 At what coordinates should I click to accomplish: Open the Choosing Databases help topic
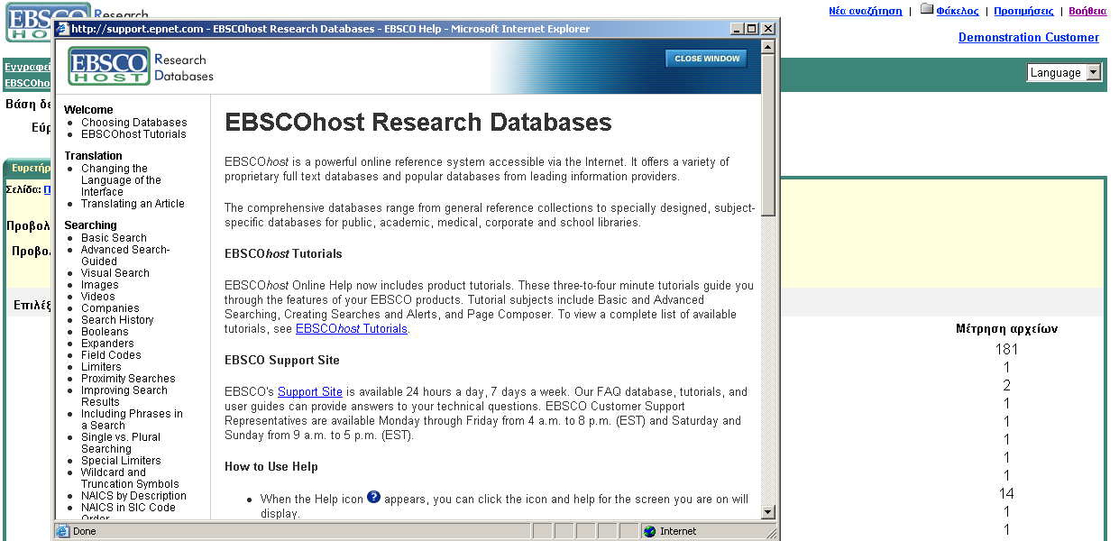click(134, 123)
